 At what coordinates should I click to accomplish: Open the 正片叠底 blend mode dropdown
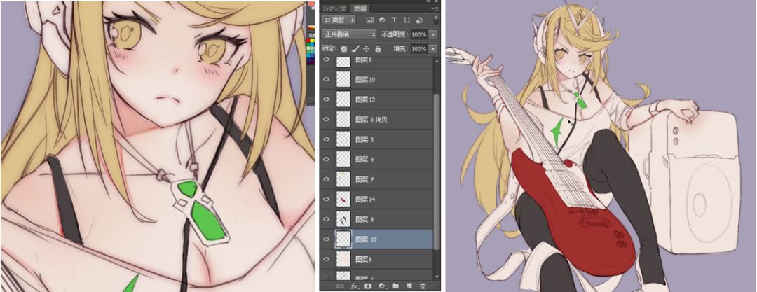point(348,35)
